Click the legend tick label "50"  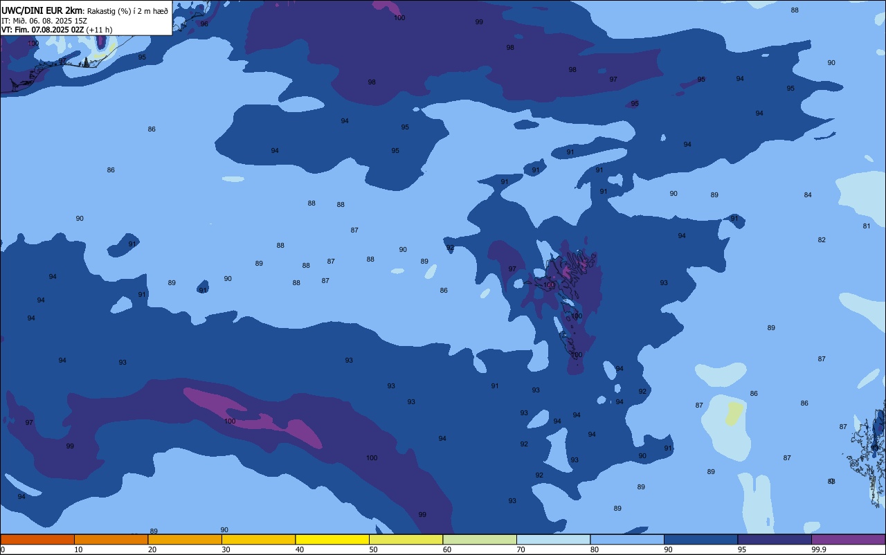click(373, 549)
